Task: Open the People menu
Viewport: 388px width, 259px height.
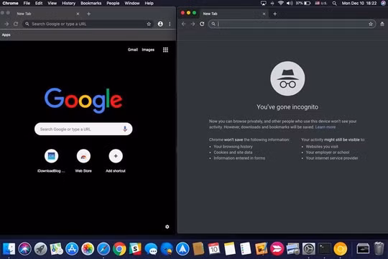Action: [x=113, y=3]
